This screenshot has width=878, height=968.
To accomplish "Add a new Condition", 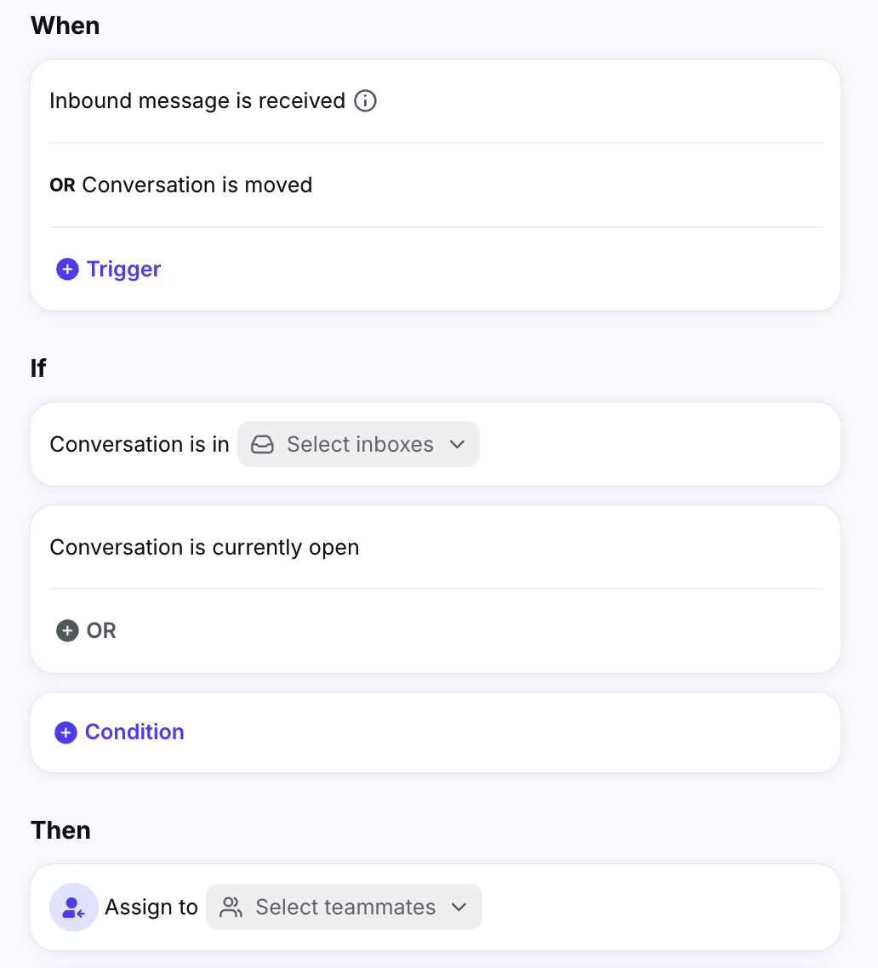I will point(134,732).
